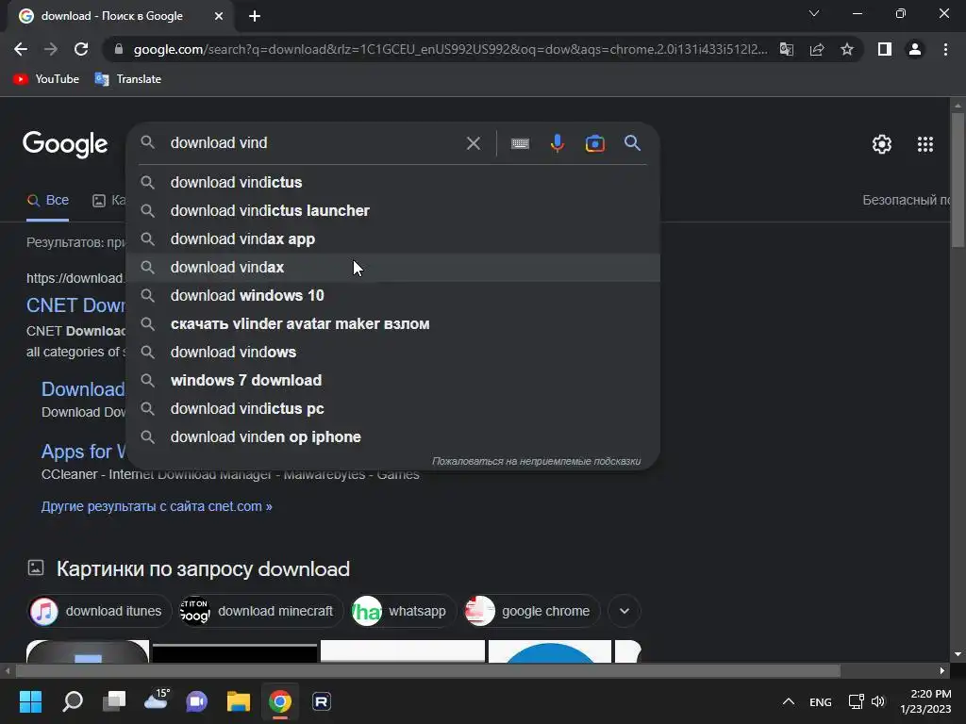Open Google quick settings gear
This screenshot has width=966, height=724.
coord(882,144)
